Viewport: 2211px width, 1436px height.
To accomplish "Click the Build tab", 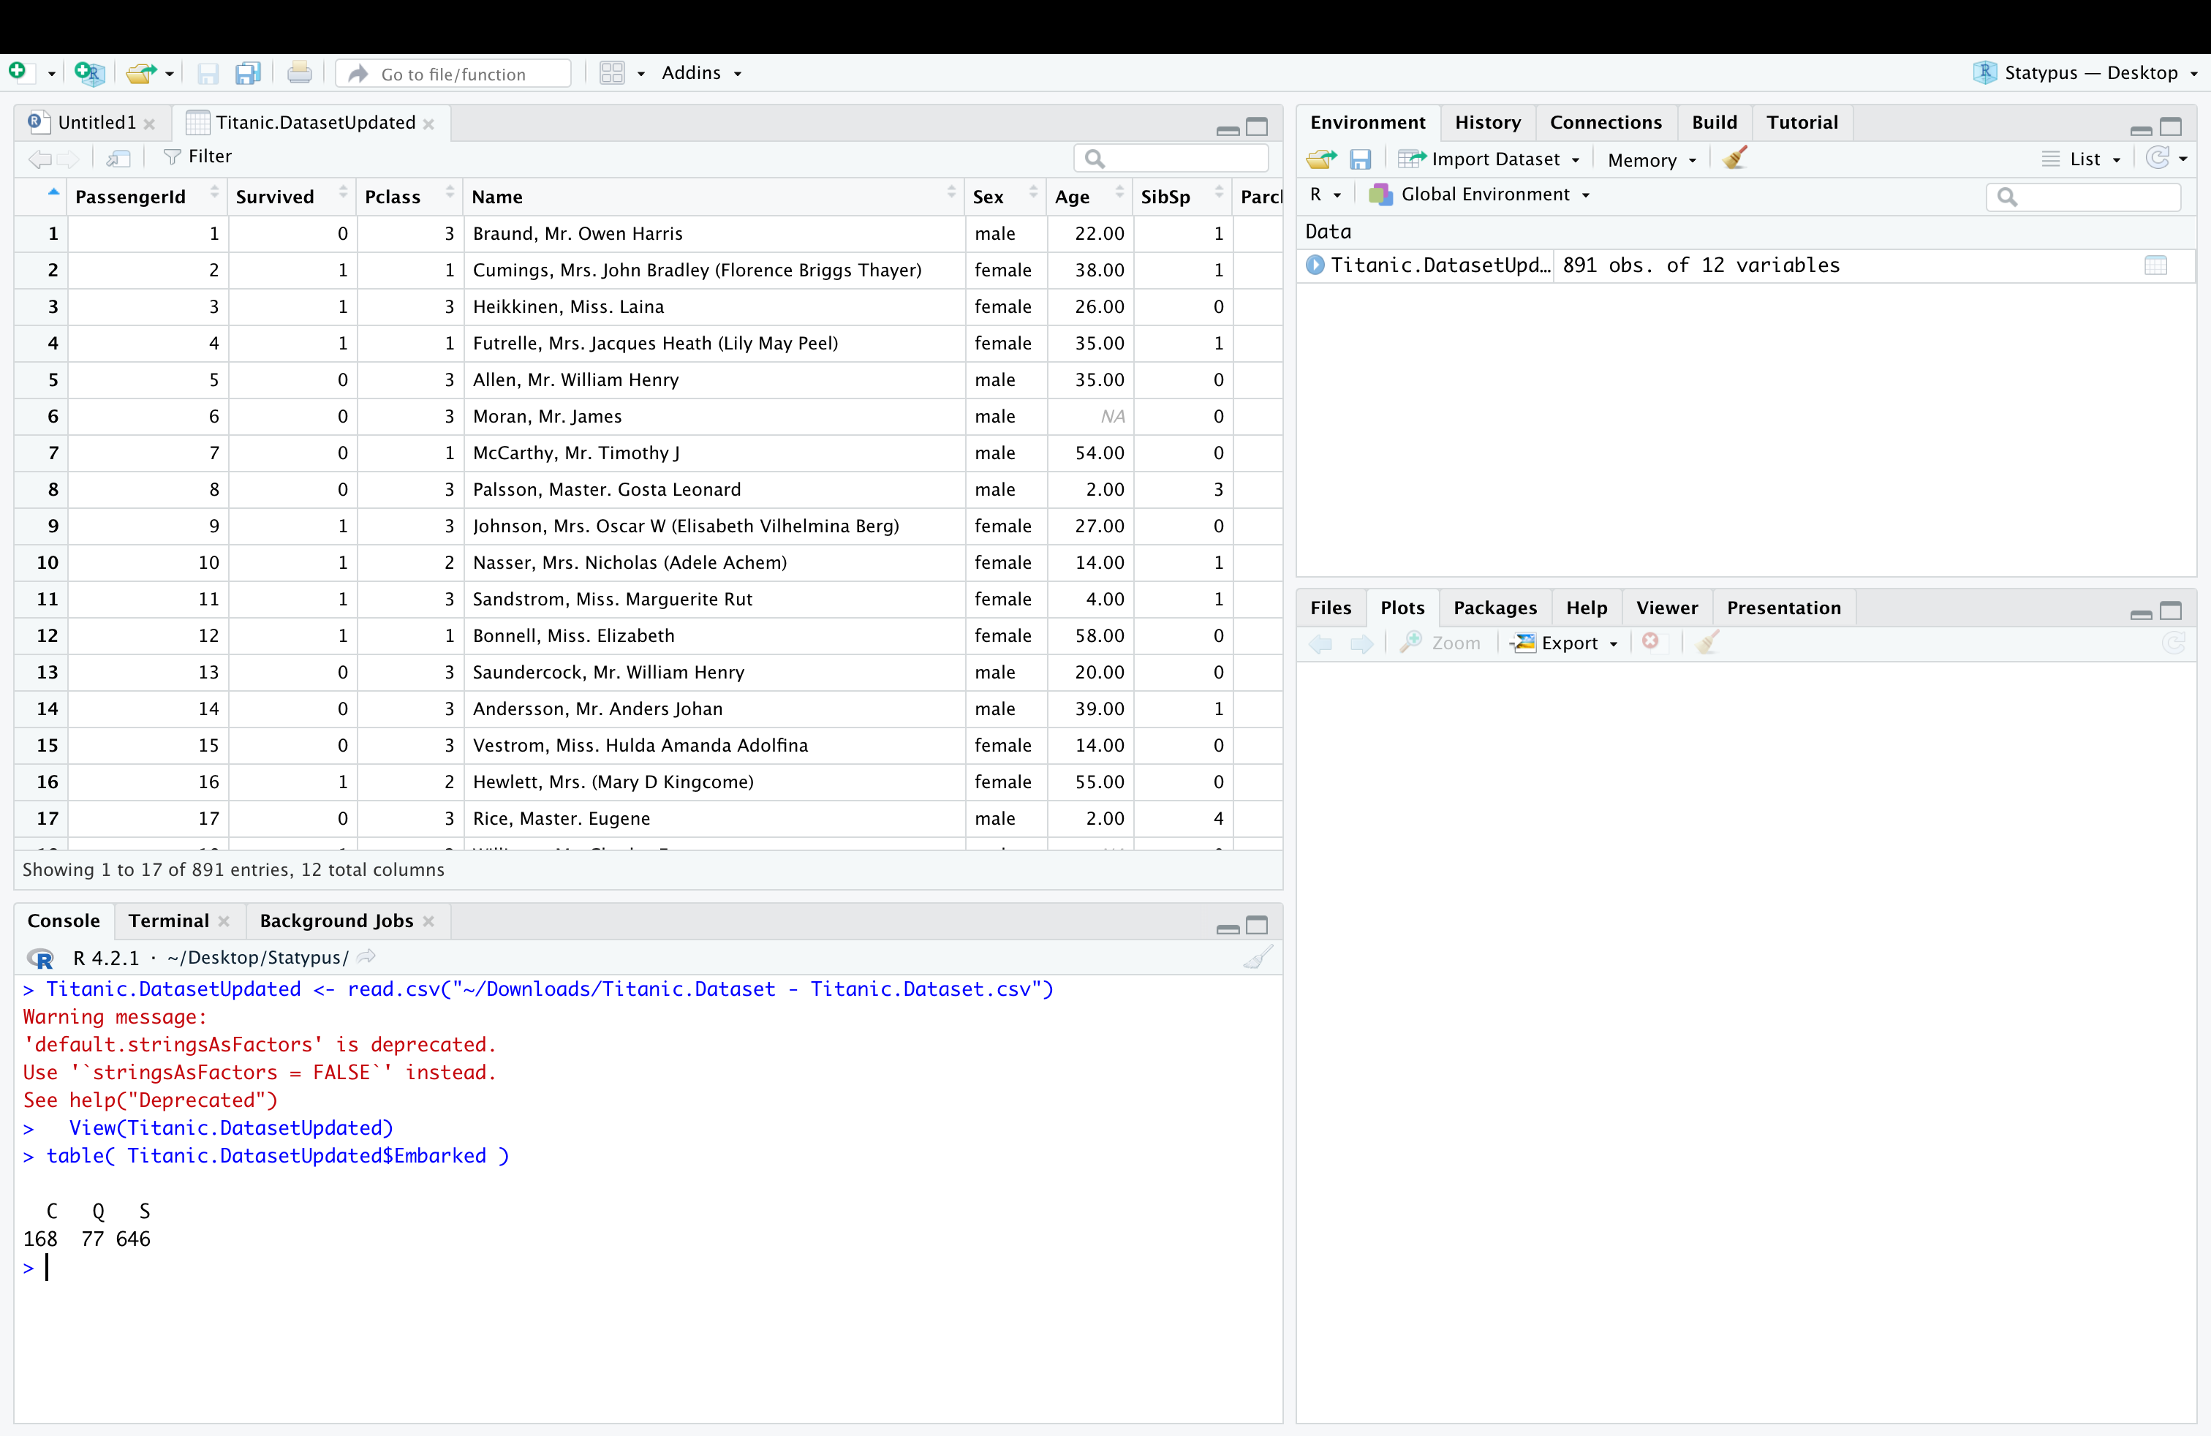I will [1714, 123].
